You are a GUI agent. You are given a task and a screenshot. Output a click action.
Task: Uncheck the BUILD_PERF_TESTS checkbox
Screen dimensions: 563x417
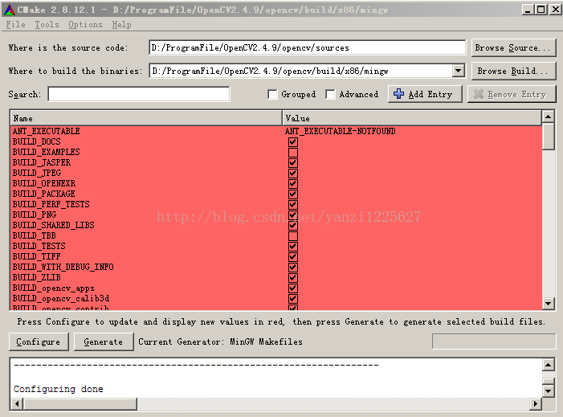(x=293, y=204)
